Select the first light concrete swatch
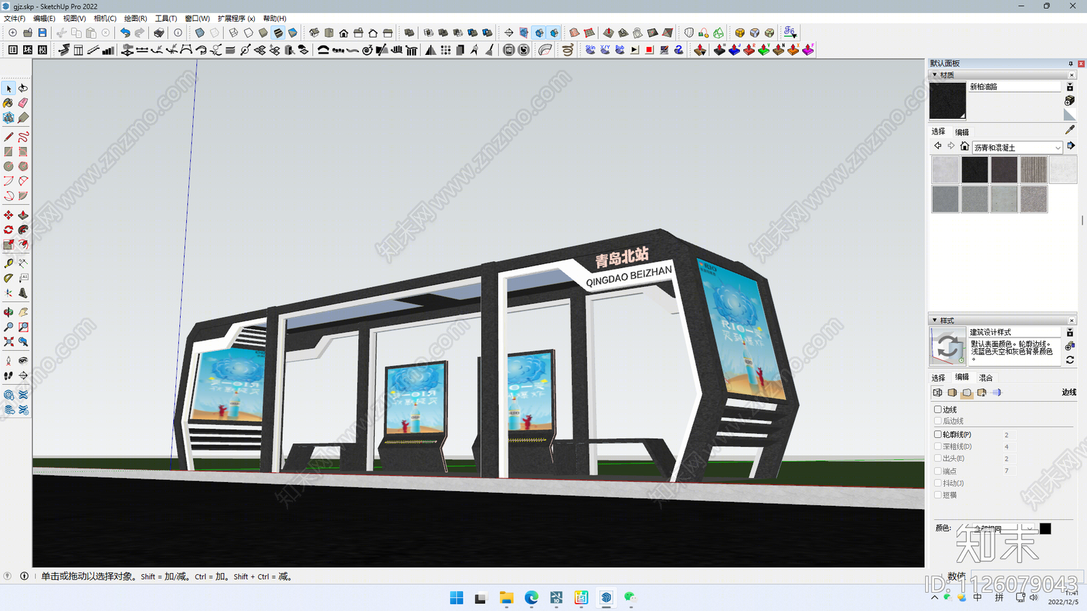This screenshot has height=611, width=1087. coord(945,170)
